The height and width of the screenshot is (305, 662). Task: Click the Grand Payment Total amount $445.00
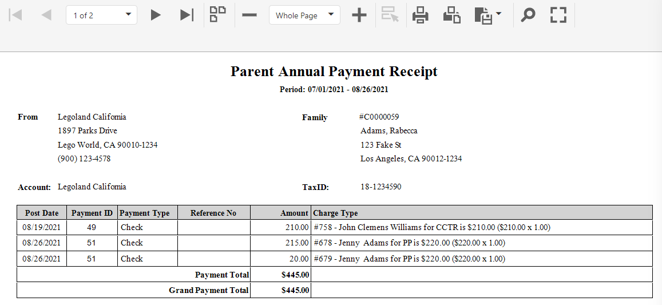point(295,290)
